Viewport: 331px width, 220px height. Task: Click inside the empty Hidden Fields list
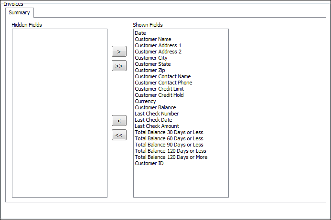pyautogui.click(x=59, y=113)
